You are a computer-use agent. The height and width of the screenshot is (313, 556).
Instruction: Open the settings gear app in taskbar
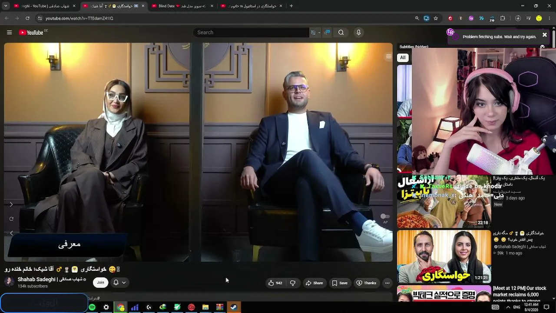point(106,307)
